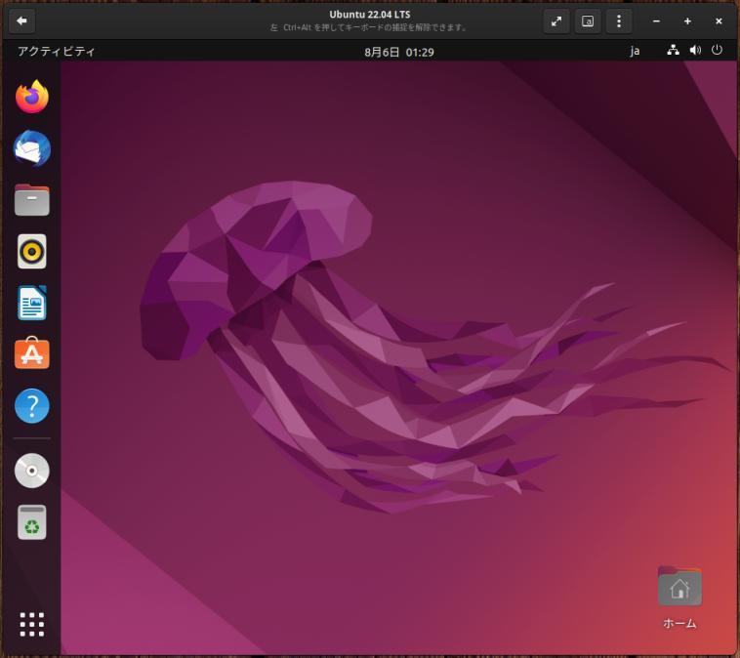This screenshot has height=658, width=740.
Task: Open the power menu icon
Action: coord(717,50)
